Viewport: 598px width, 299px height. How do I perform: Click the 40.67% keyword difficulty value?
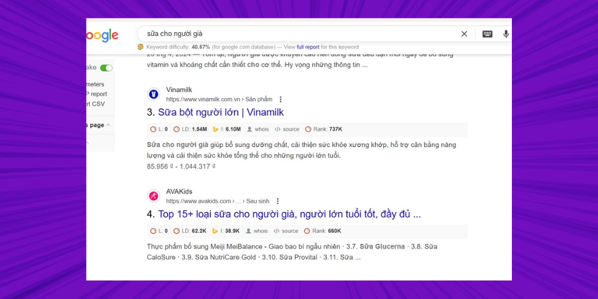click(200, 47)
